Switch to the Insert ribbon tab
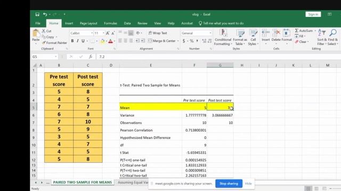 click(x=69, y=23)
